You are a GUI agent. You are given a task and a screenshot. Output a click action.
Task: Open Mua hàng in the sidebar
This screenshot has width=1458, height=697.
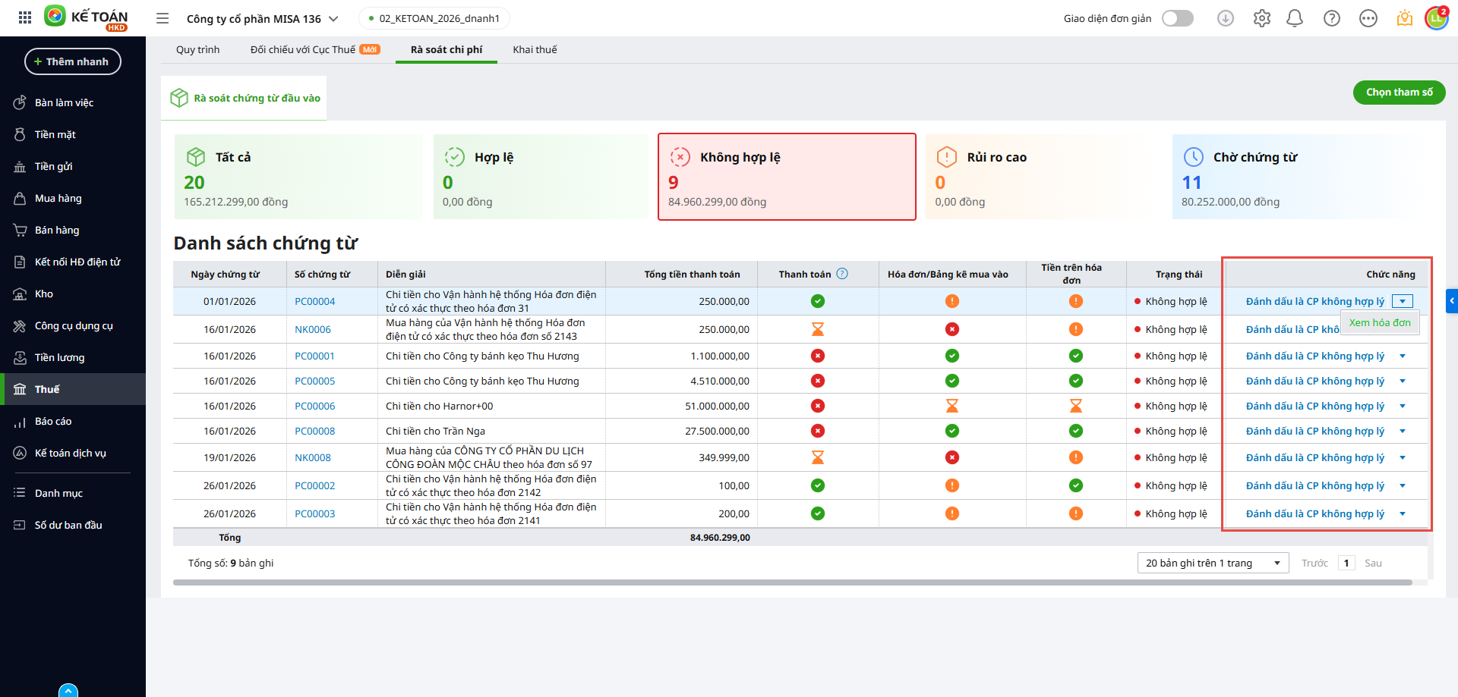(58, 198)
